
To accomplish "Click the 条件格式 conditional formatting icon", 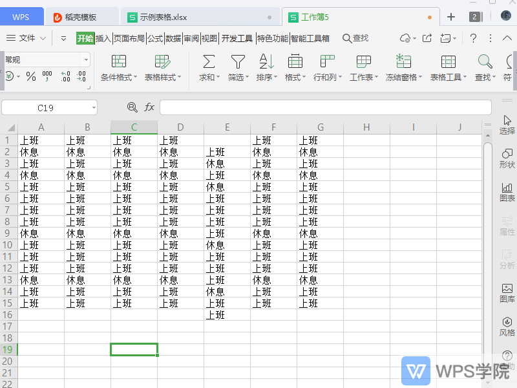I will [x=118, y=62].
